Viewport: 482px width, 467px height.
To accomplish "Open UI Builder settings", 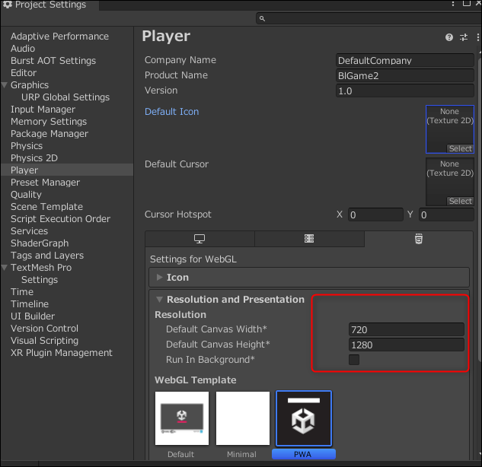I will pyautogui.click(x=33, y=316).
